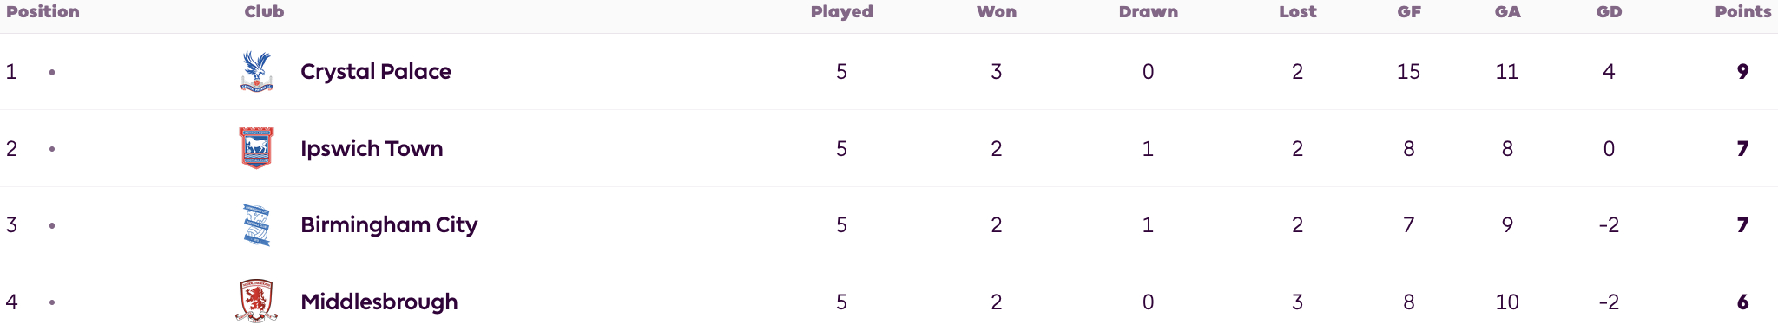This screenshot has width=1778, height=331.
Task: Click the Birmingham City club crest
Action: [256, 224]
